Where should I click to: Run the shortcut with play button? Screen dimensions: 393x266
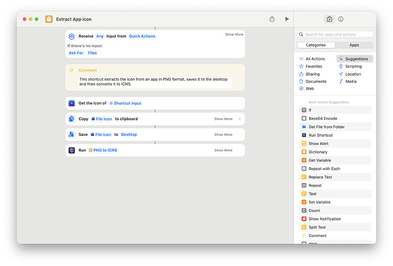287,19
